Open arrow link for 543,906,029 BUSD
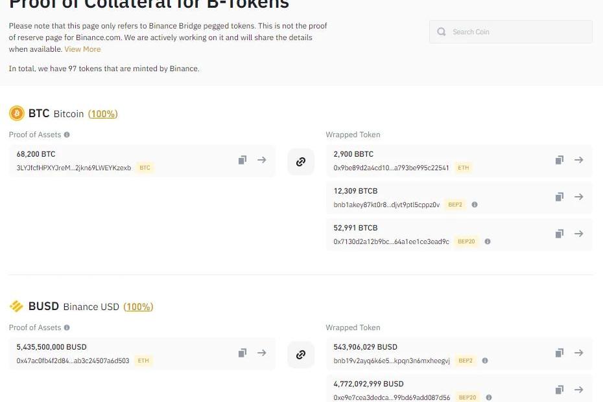This screenshot has width=603, height=402. pyautogui.click(x=579, y=353)
